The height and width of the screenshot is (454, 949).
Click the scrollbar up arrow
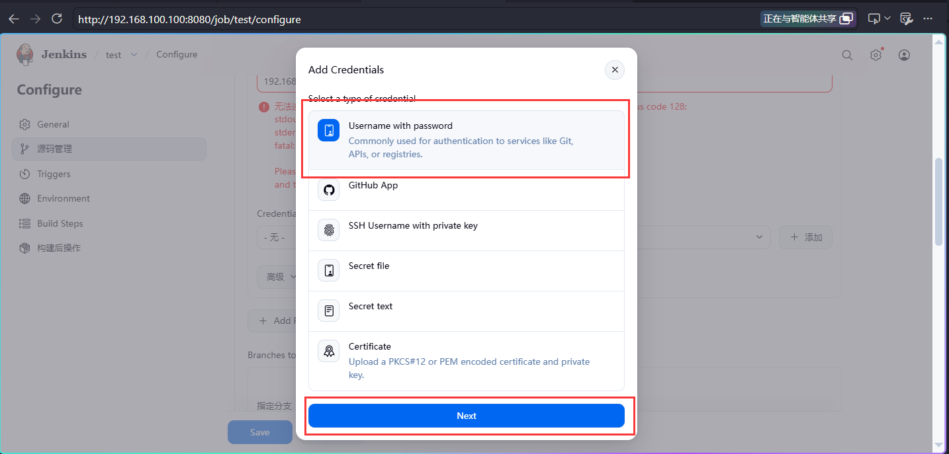938,41
